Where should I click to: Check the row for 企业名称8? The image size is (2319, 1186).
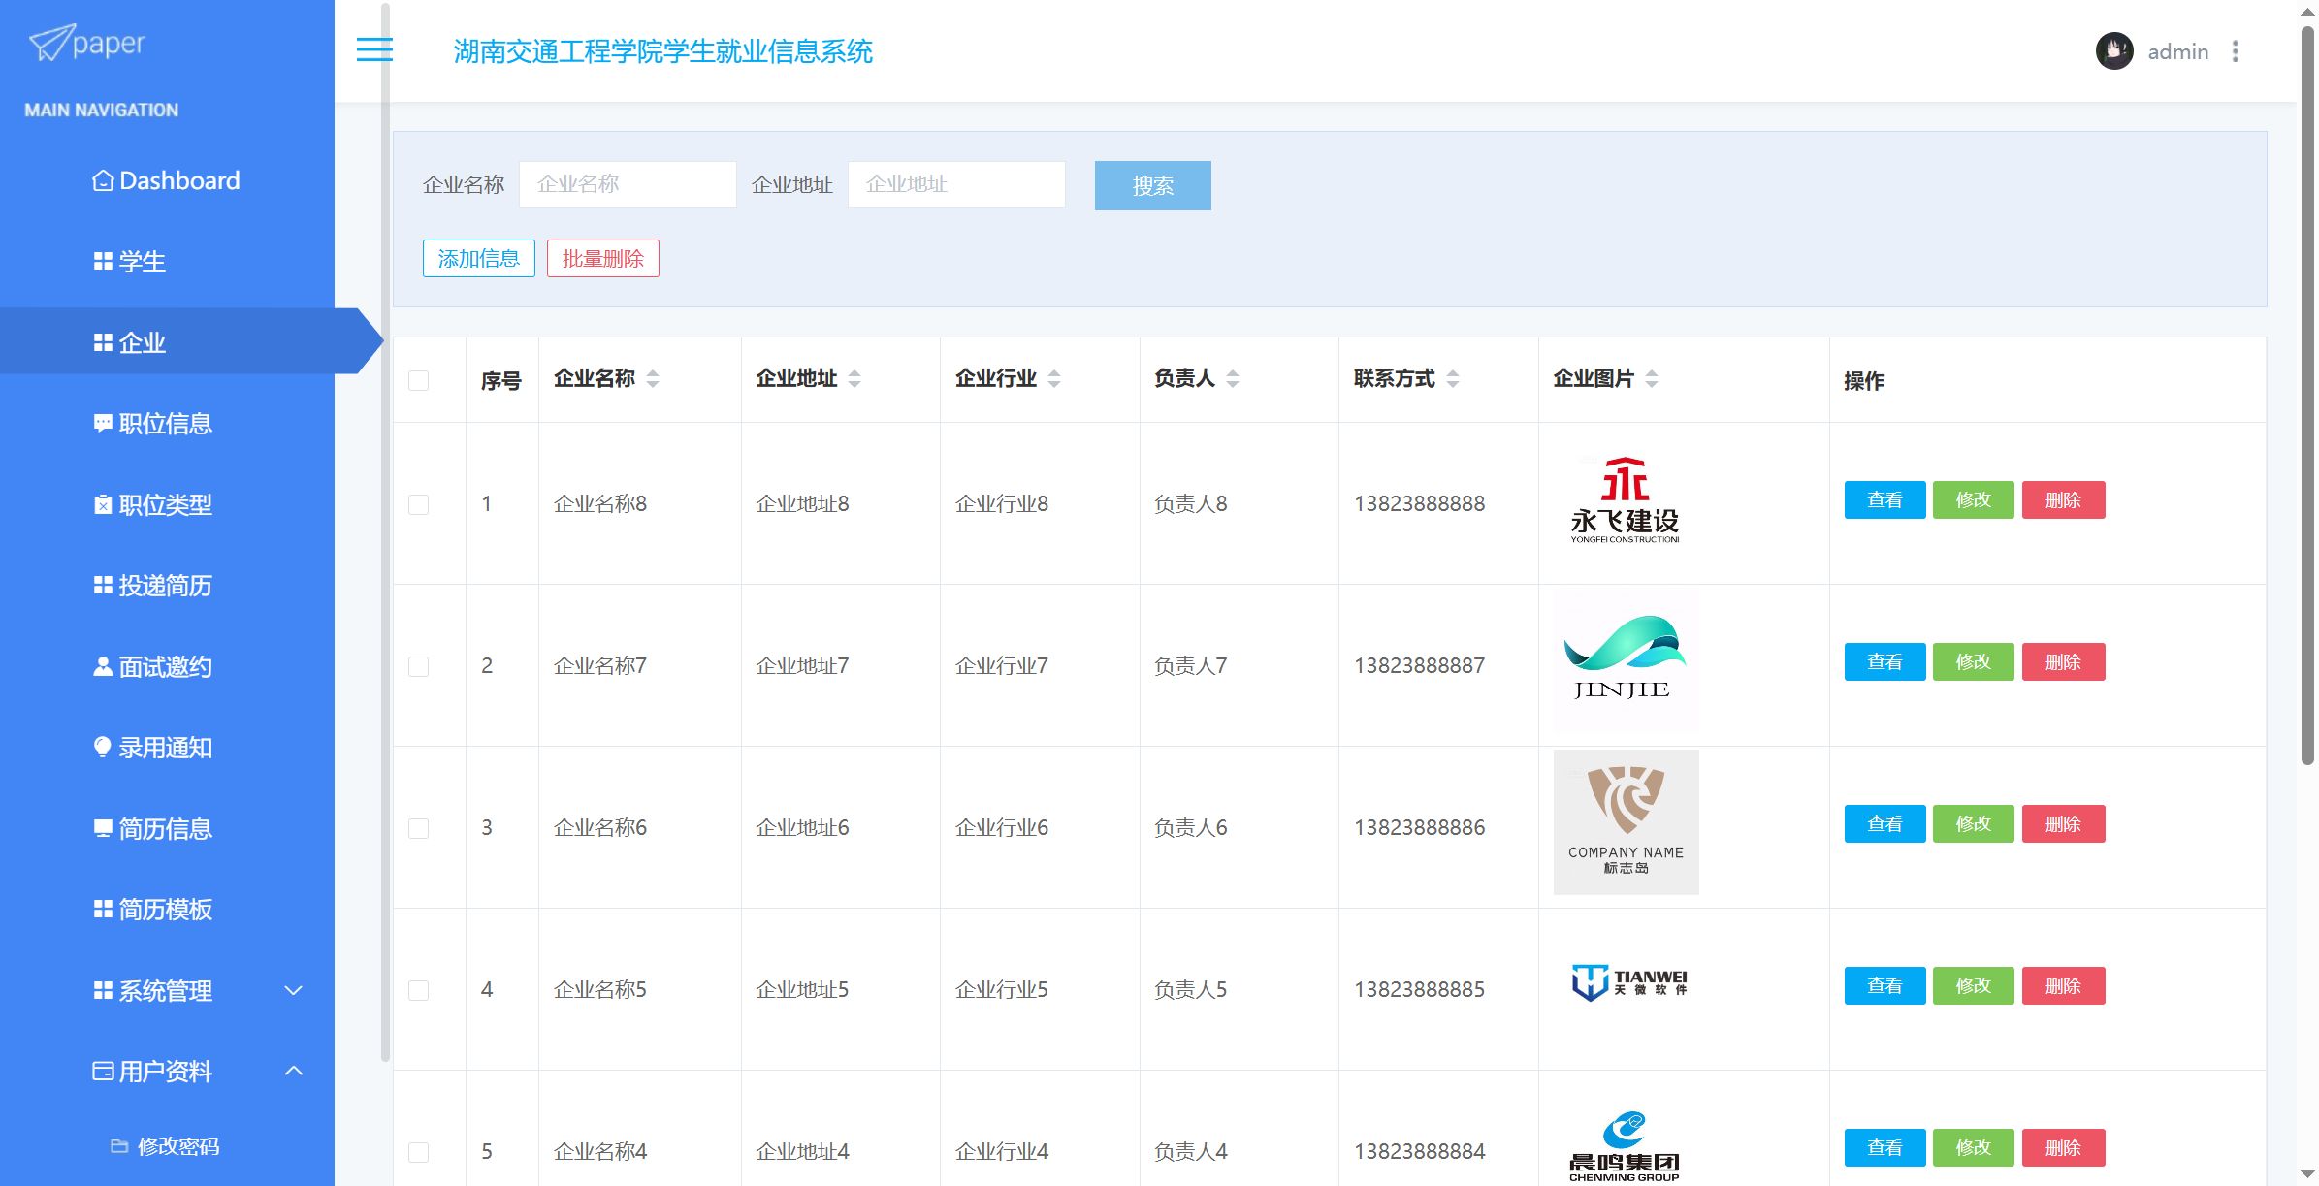pyautogui.click(x=419, y=504)
